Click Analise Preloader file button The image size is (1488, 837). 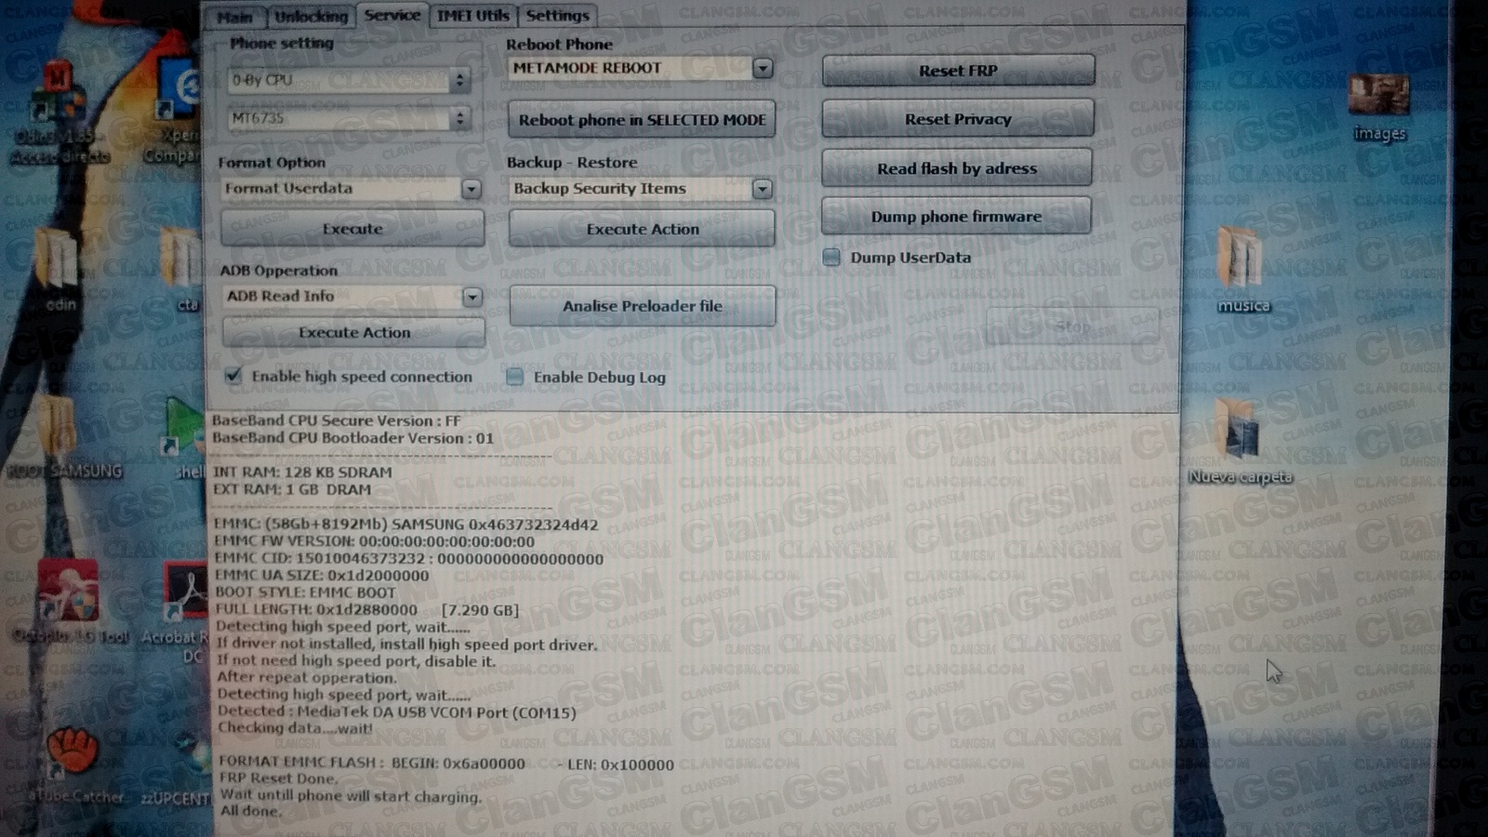tap(642, 306)
